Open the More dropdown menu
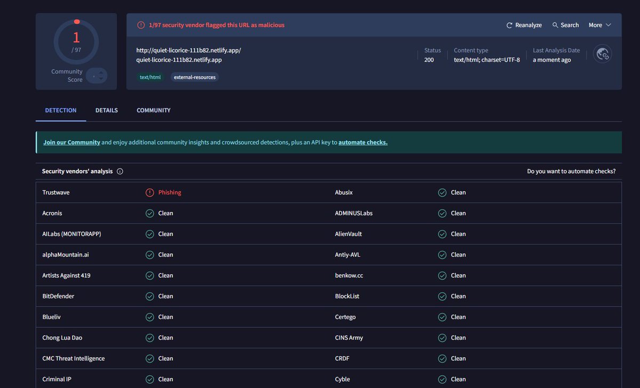This screenshot has height=388, width=640. point(599,25)
